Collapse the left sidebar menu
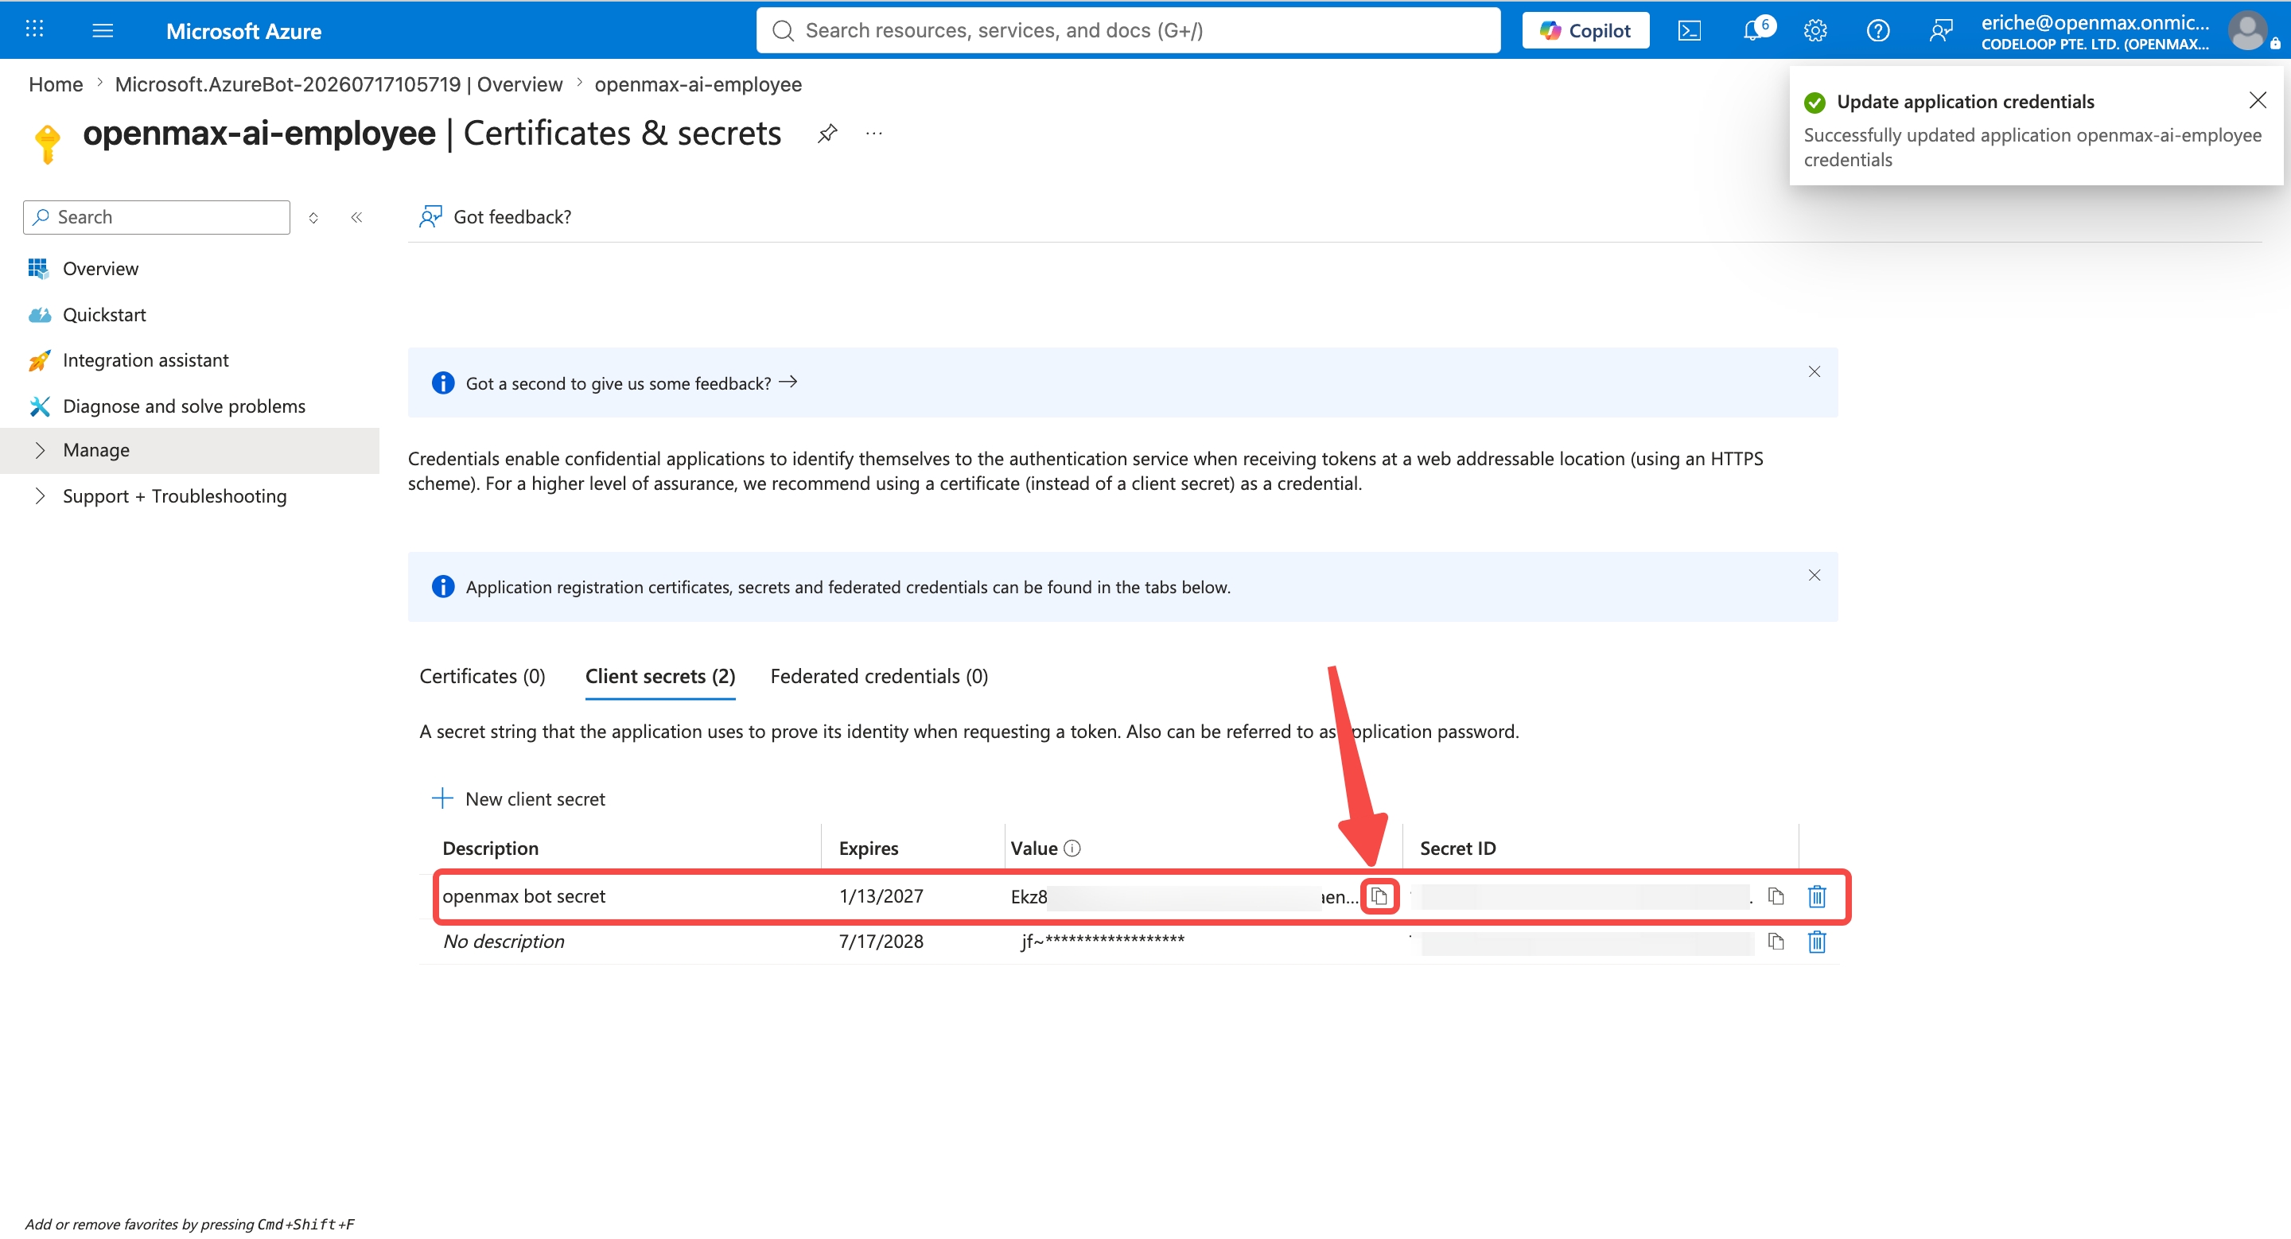The width and height of the screenshot is (2291, 1239). 356,217
